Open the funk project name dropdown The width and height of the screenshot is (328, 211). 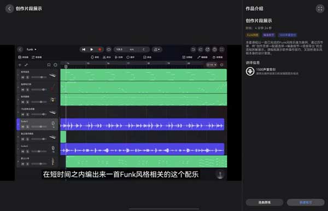[32, 49]
